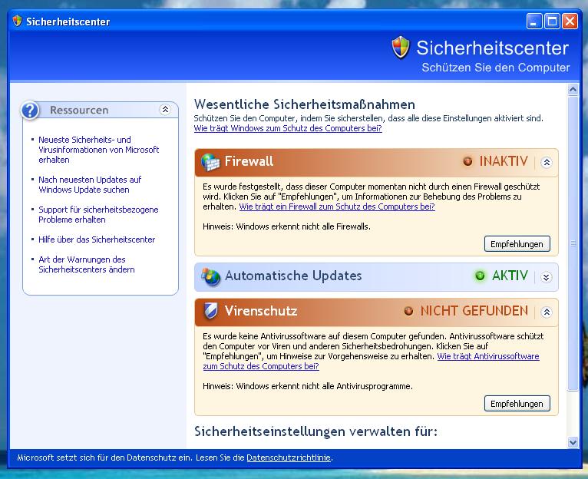Open Hilfe über das Sicherheitscenter link
Viewport: 588px width, 479px height.
(97, 240)
